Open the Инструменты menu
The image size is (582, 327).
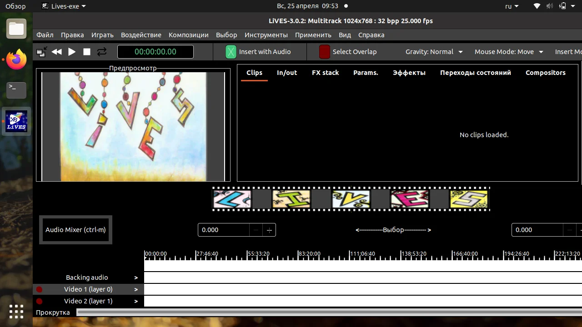[266, 35]
